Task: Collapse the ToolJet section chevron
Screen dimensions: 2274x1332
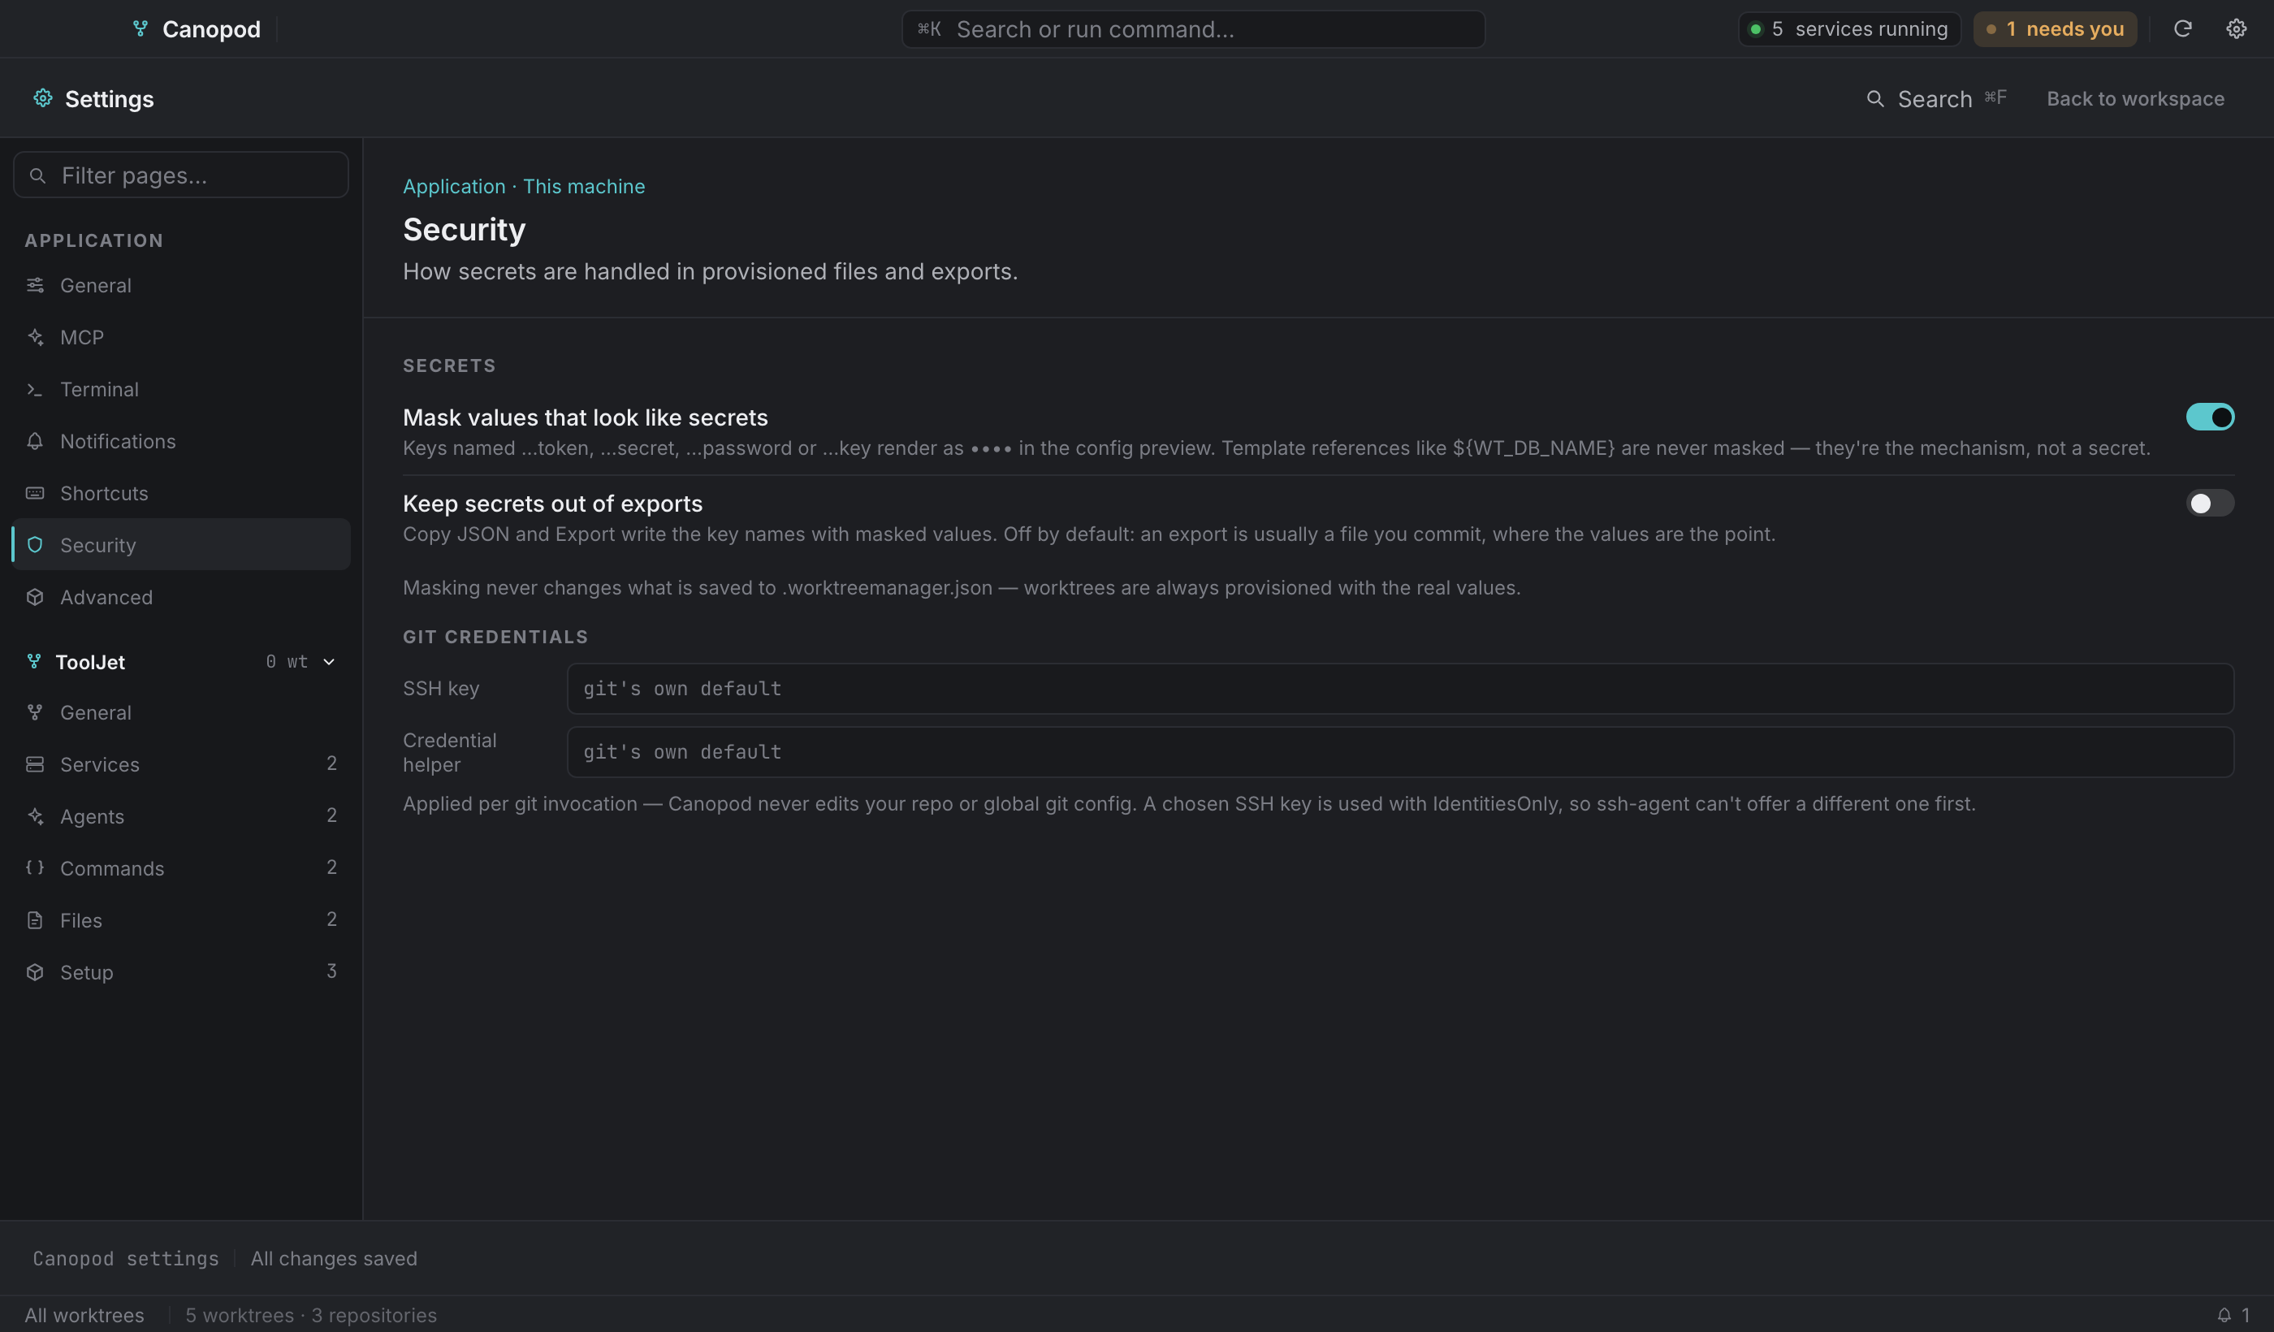Action: click(330, 661)
